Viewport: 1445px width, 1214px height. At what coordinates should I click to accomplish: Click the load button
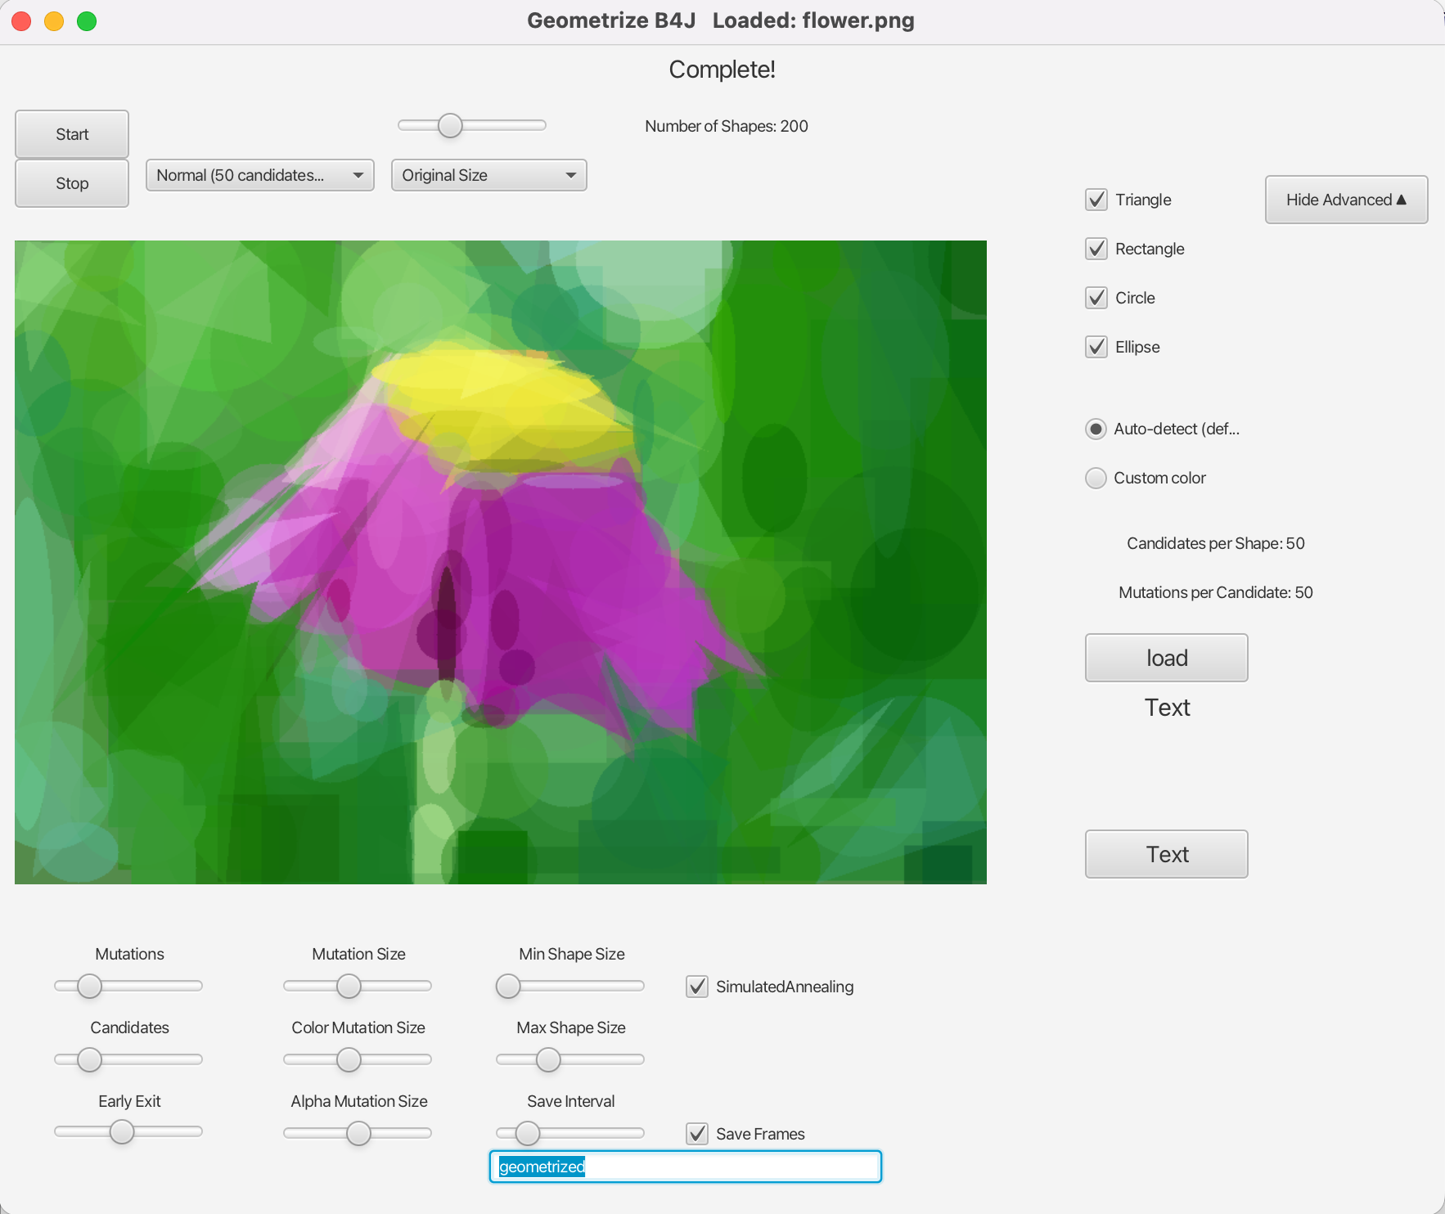click(1167, 657)
